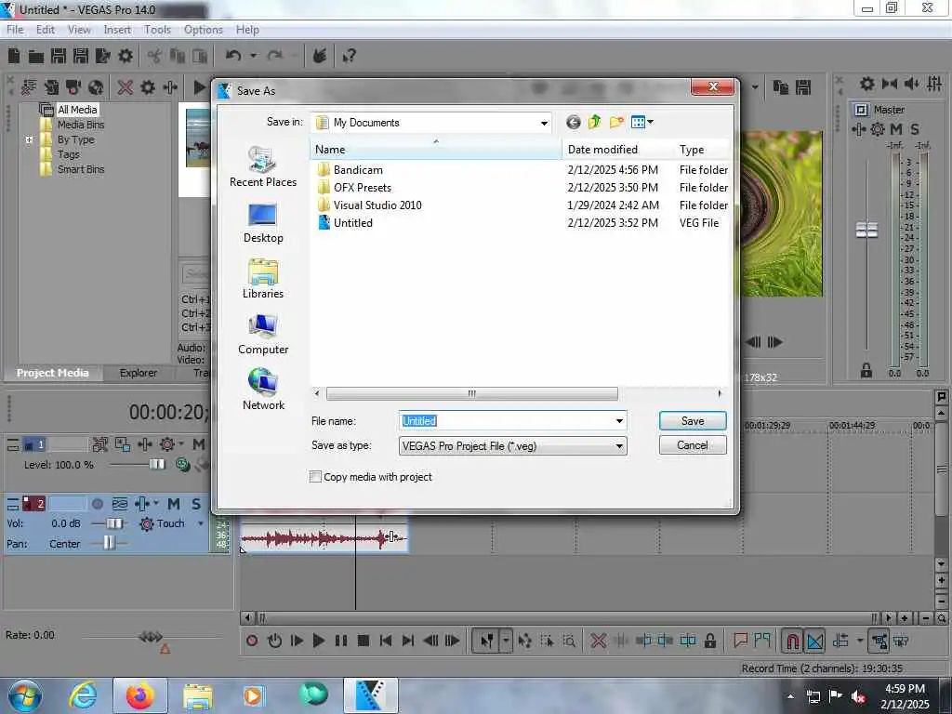952x714 pixels.
Task: Open the File name dropdown arrow
Action: [x=619, y=421]
